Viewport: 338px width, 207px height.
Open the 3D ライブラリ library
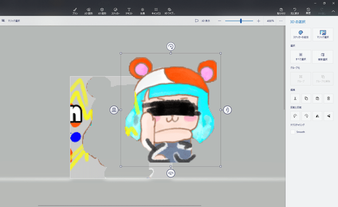(170, 11)
